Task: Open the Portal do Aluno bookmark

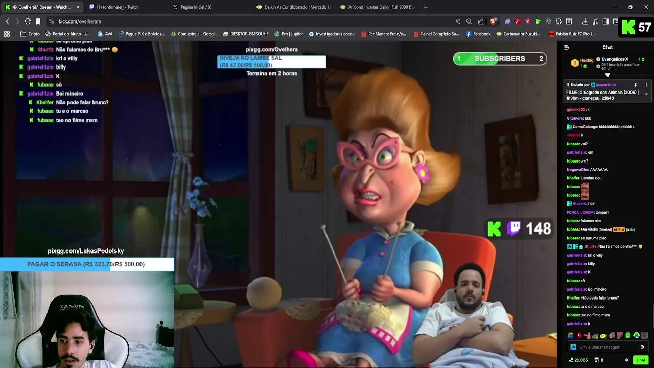Action: click(68, 34)
